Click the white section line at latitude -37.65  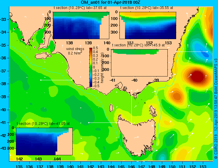pyautogui.click(x=56, y=80)
